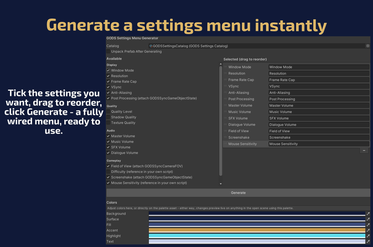
Task: Click the reorder handle for Field of View row
Action: (225, 131)
